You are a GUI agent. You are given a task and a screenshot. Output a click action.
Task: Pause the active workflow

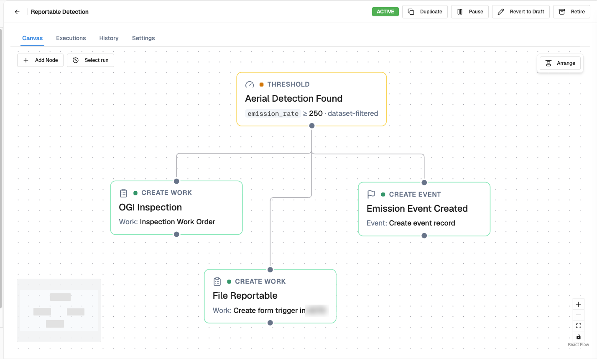[470, 12]
